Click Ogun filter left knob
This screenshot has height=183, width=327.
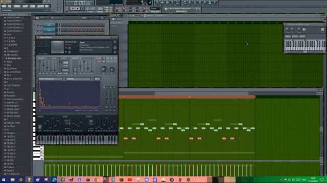pos(103,70)
